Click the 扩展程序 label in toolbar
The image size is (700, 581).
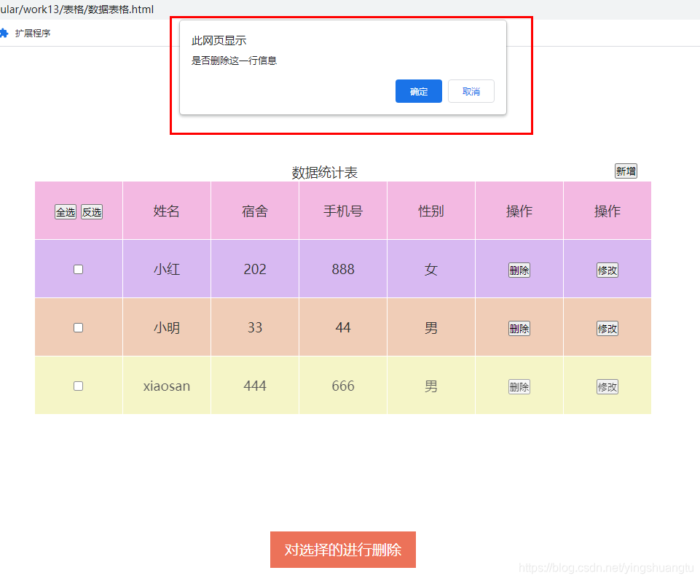point(33,33)
